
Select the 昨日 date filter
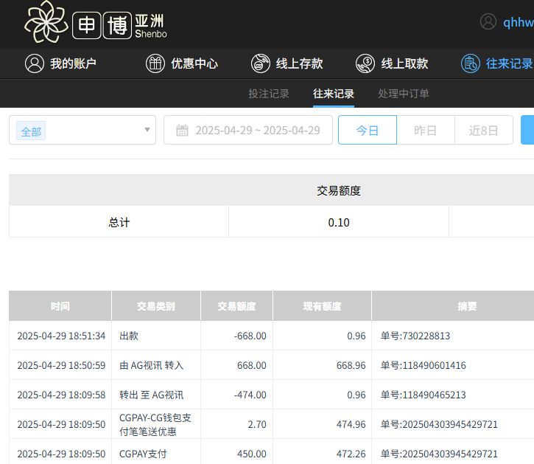pos(425,131)
